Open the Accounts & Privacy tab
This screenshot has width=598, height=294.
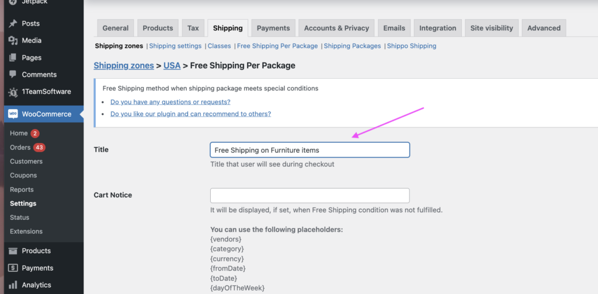tap(336, 28)
